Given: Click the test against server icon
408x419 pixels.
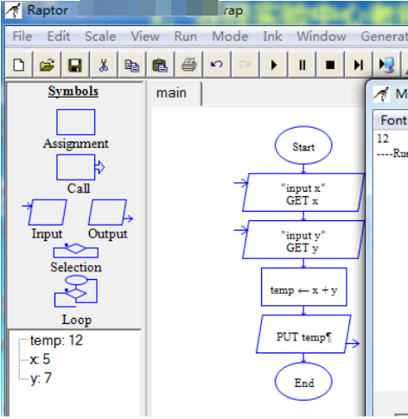Looking at the screenshot, I should click(386, 65).
